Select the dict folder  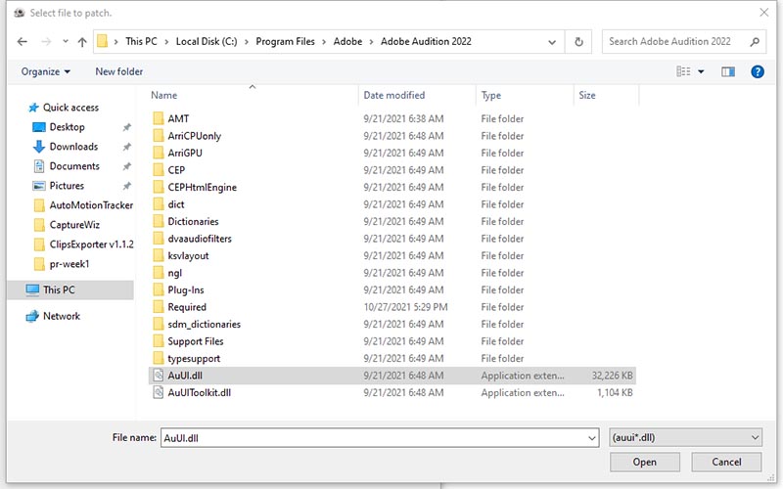pyautogui.click(x=176, y=204)
